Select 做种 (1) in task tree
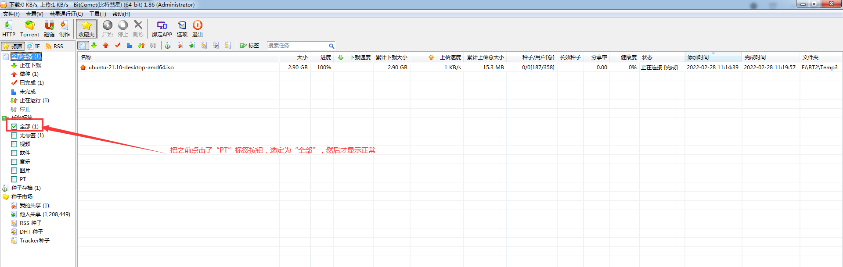The height and width of the screenshot is (267, 843). [29, 74]
